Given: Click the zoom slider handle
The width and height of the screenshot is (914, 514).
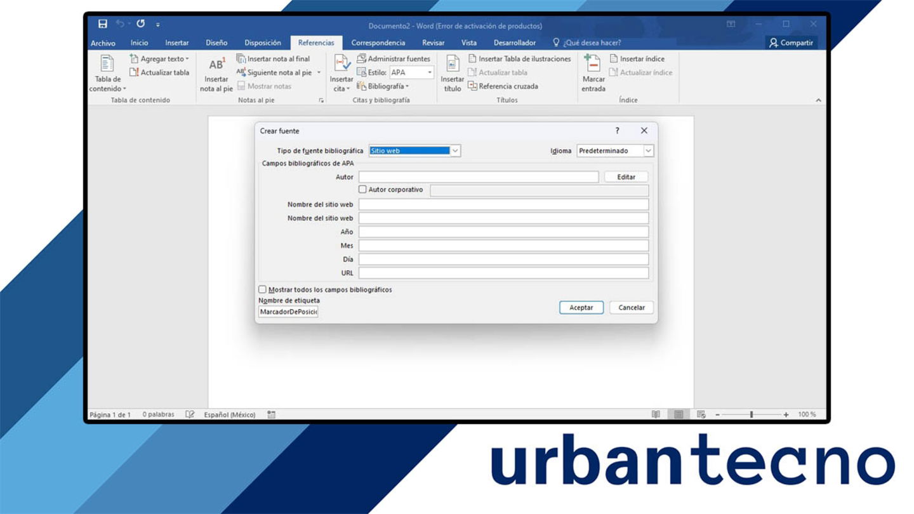Looking at the screenshot, I should [752, 414].
